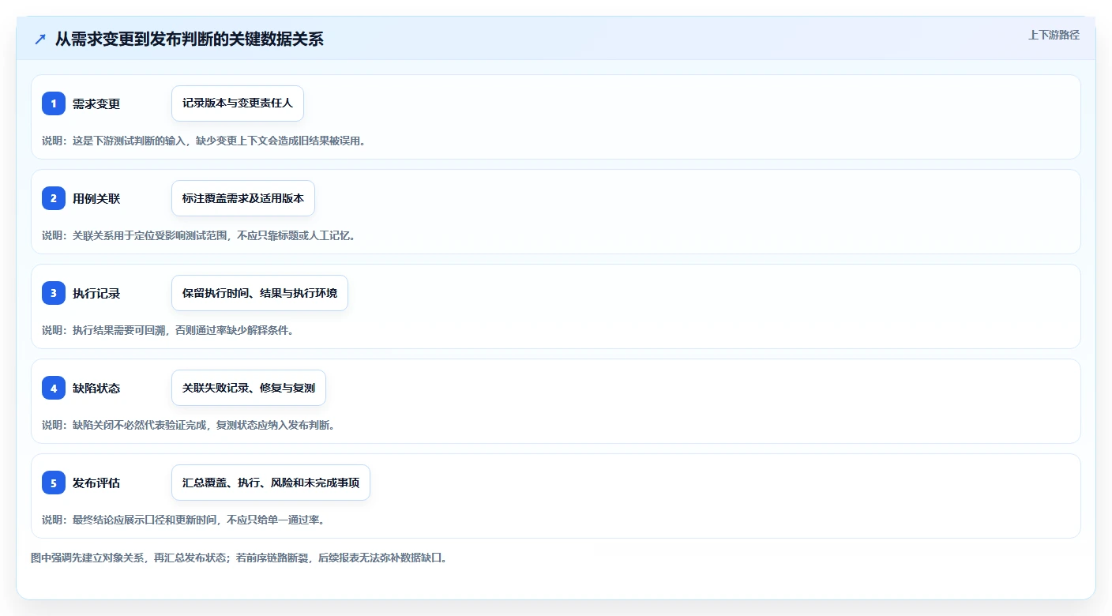Click the note about 缺少变更上下文
The height and width of the screenshot is (616, 1112).
coord(204,141)
